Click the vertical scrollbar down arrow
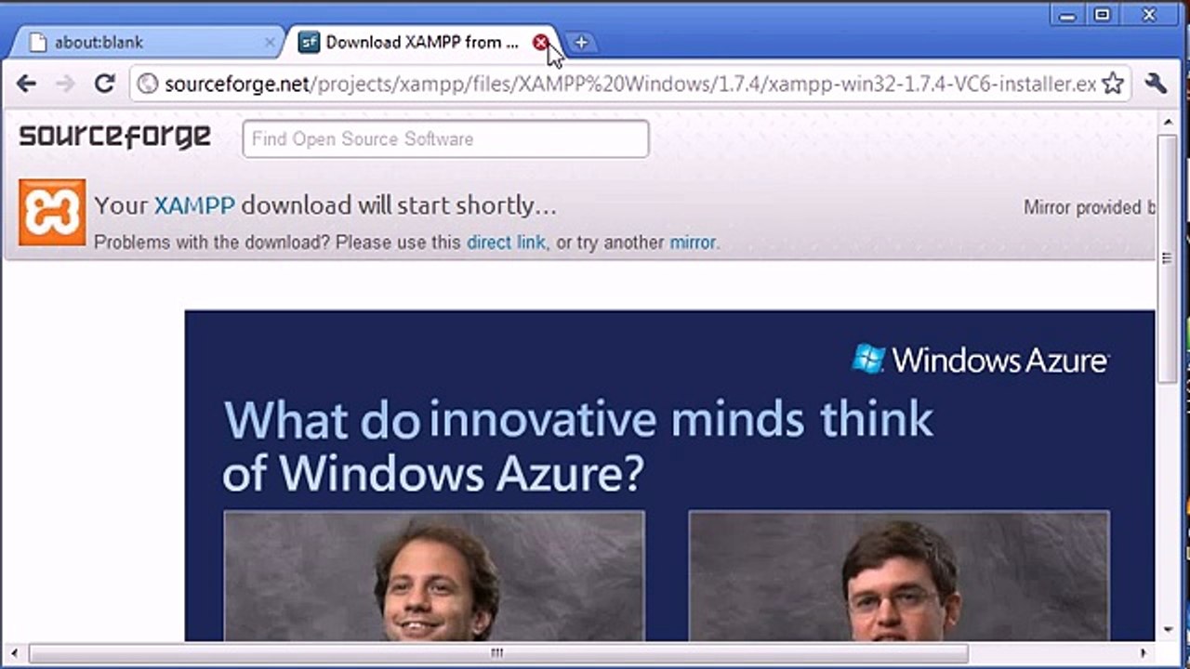This screenshot has width=1190, height=669. click(x=1168, y=629)
